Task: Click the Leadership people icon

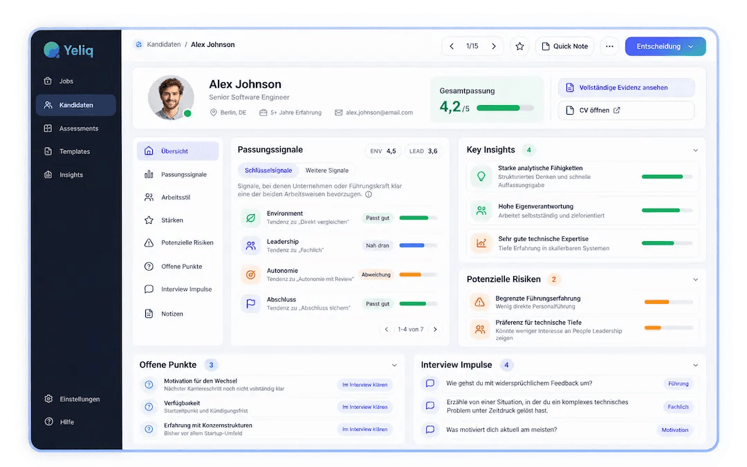Action: pyautogui.click(x=250, y=246)
